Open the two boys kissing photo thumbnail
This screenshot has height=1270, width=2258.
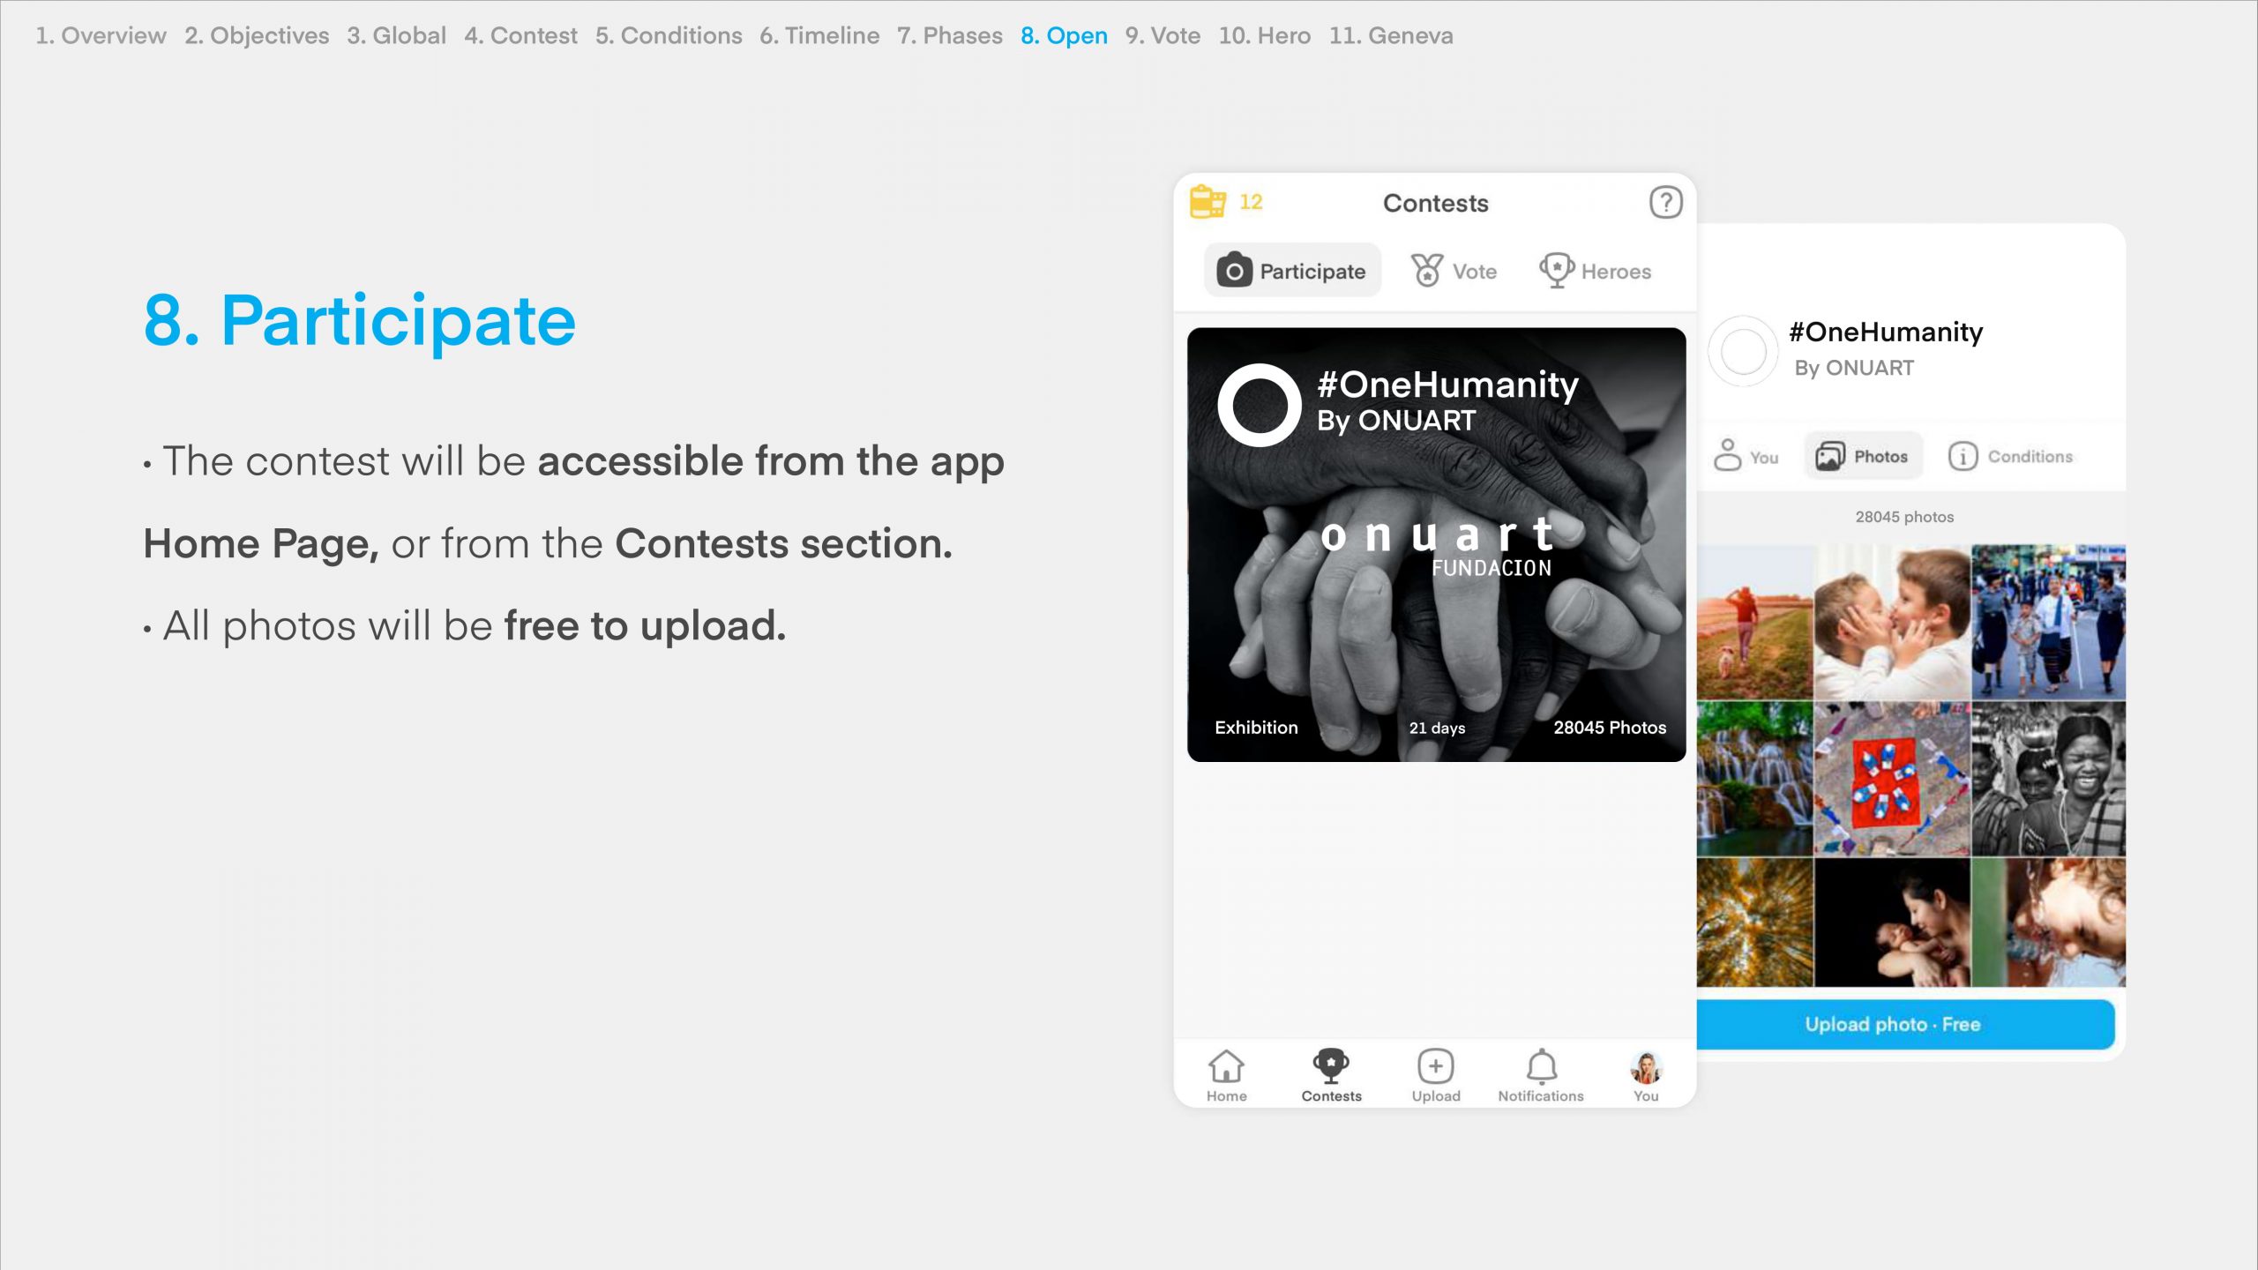click(x=1891, y=623)
